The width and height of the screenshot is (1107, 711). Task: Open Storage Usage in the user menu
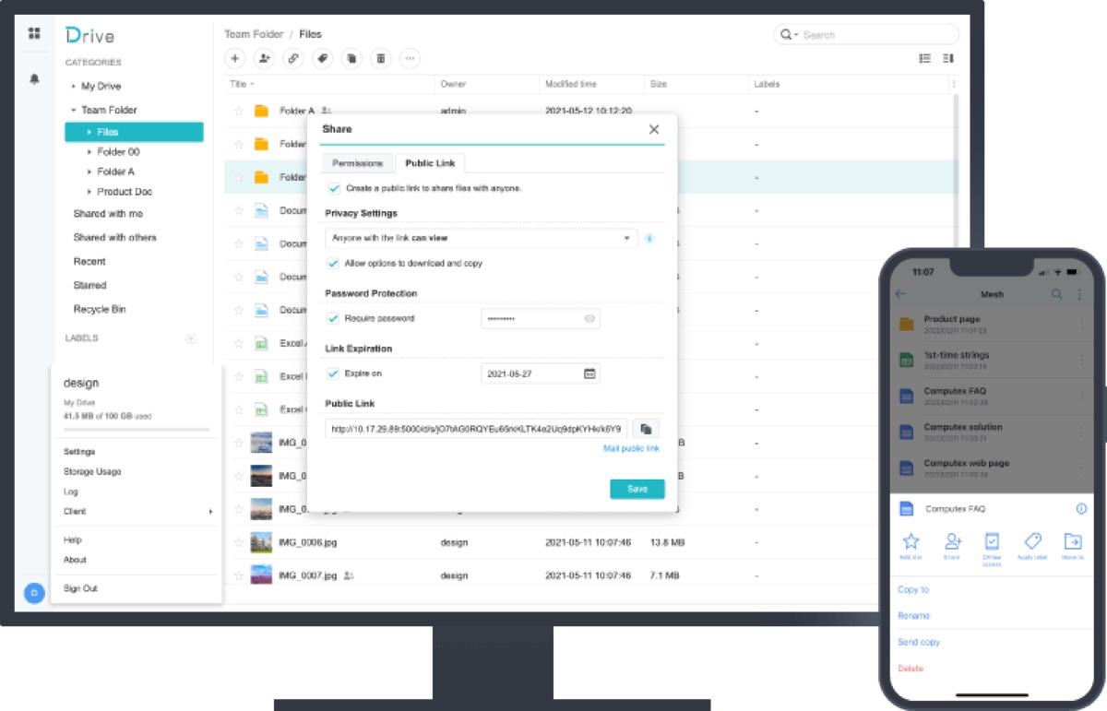point(92,471)
